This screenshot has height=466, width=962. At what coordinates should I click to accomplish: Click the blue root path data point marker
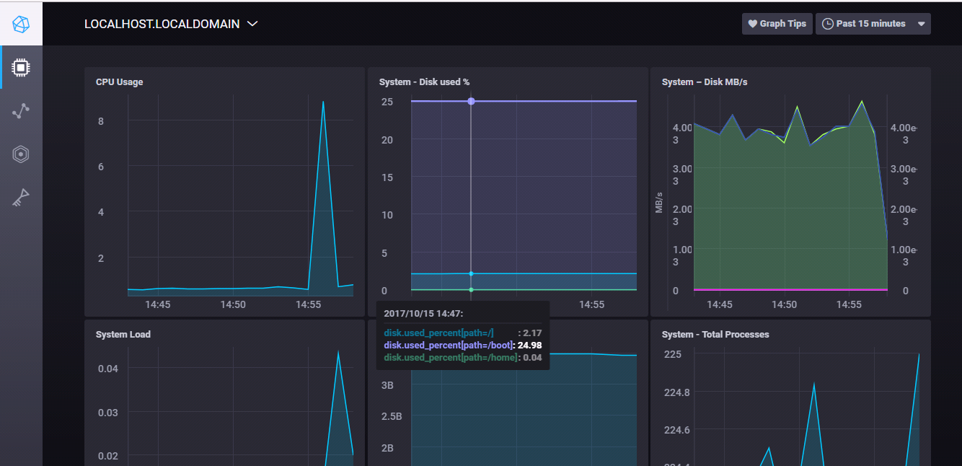[471, 273]
